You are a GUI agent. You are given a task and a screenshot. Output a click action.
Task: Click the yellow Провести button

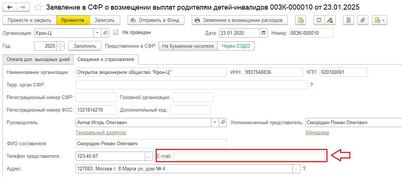point(73,20)
